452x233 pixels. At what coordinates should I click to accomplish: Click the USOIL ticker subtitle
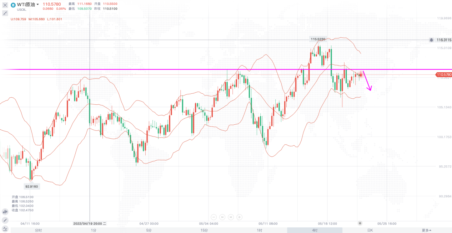[22, 10]
